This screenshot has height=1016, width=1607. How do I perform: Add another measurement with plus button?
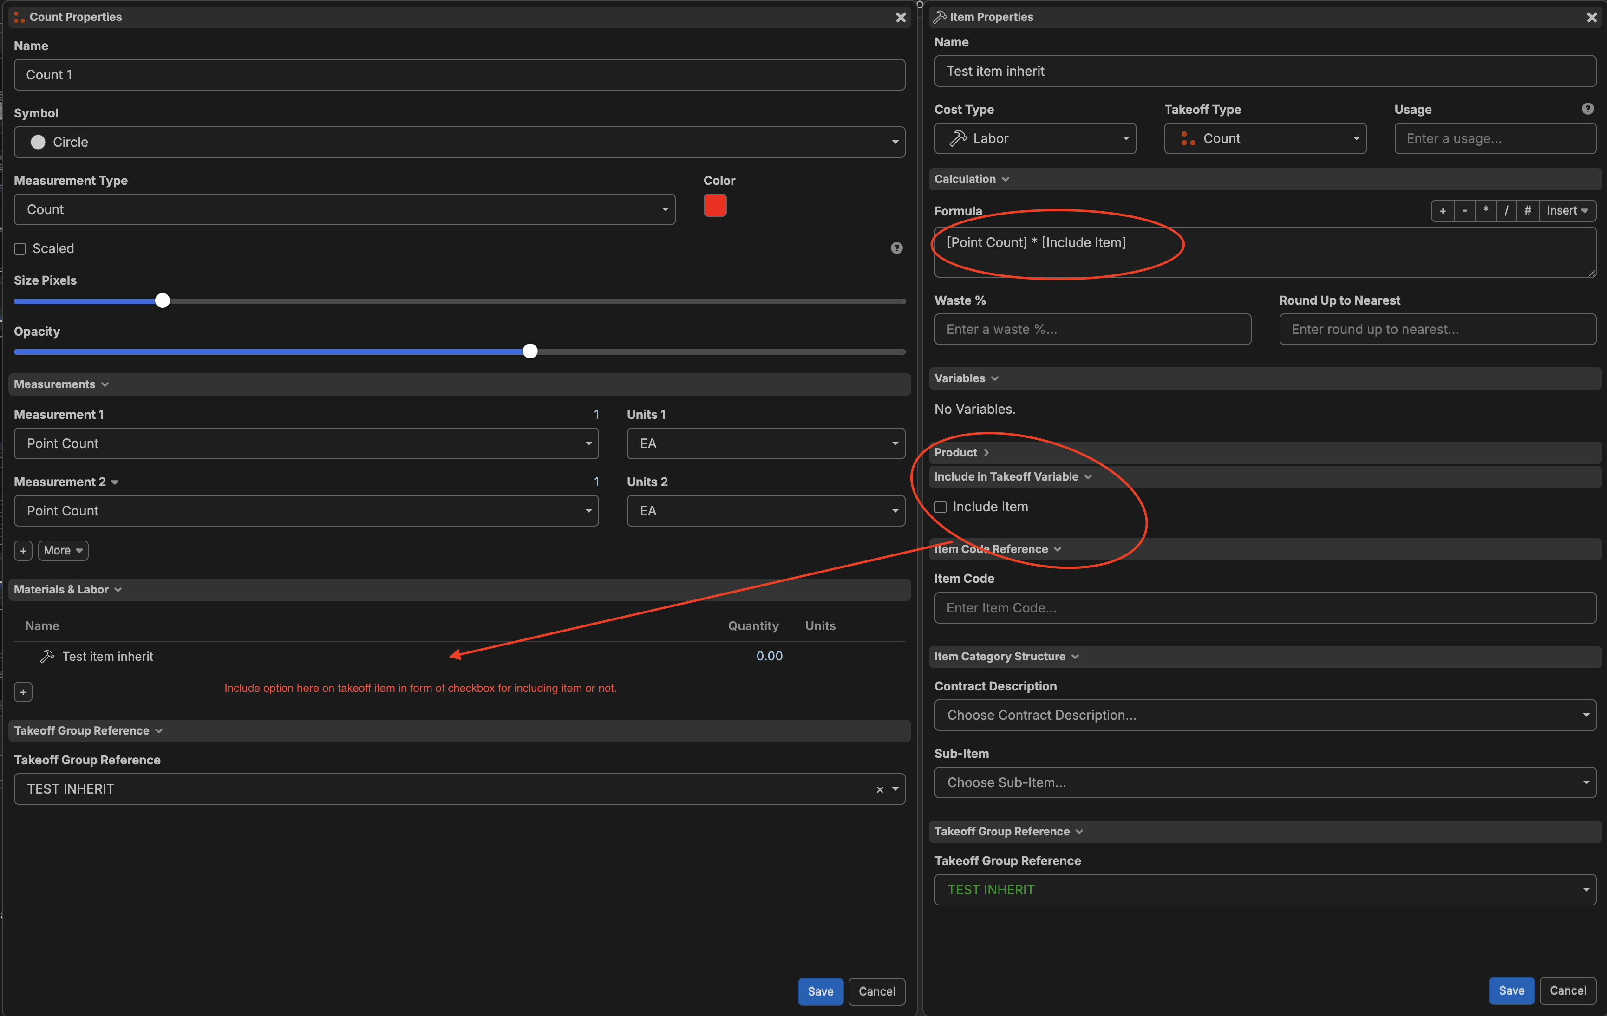point(23,550)
